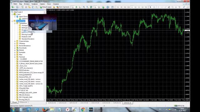The width and height of the screenshot is (200, 112).
Task: Open the chart templates toolbar dropdown
Action: point(113,7)
